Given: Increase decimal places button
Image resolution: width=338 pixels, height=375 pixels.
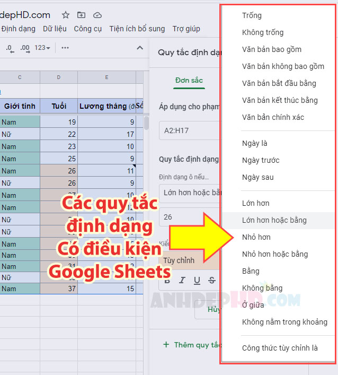Looking at the screenshot, I should tap(25, 48).
